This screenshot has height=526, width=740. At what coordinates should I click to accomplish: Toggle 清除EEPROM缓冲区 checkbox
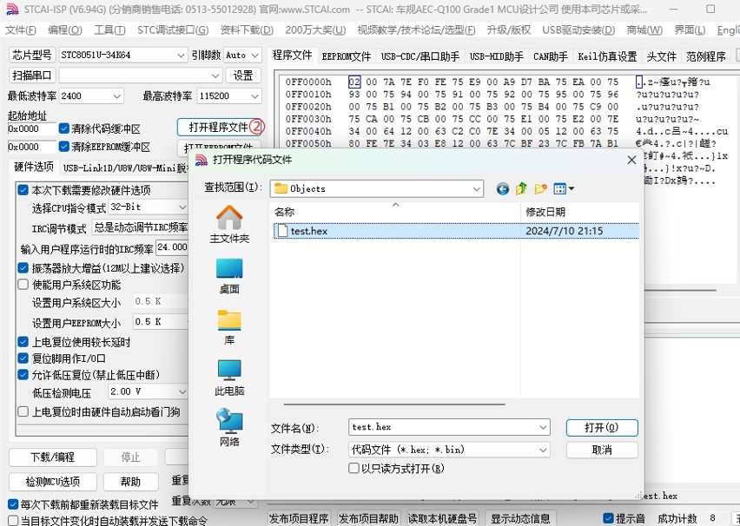[64, 147]
